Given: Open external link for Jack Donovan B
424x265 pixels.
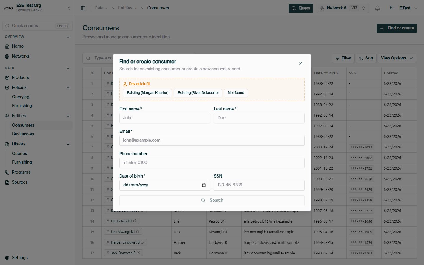Looking at the screenshot, I should (138, 253).
